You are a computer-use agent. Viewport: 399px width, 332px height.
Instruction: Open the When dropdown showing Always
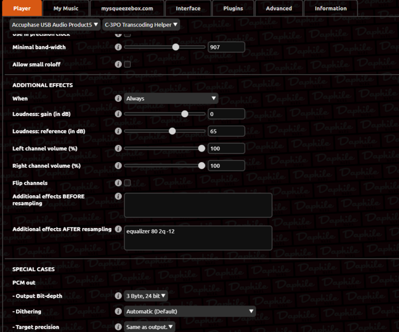[x=171, y=98]
